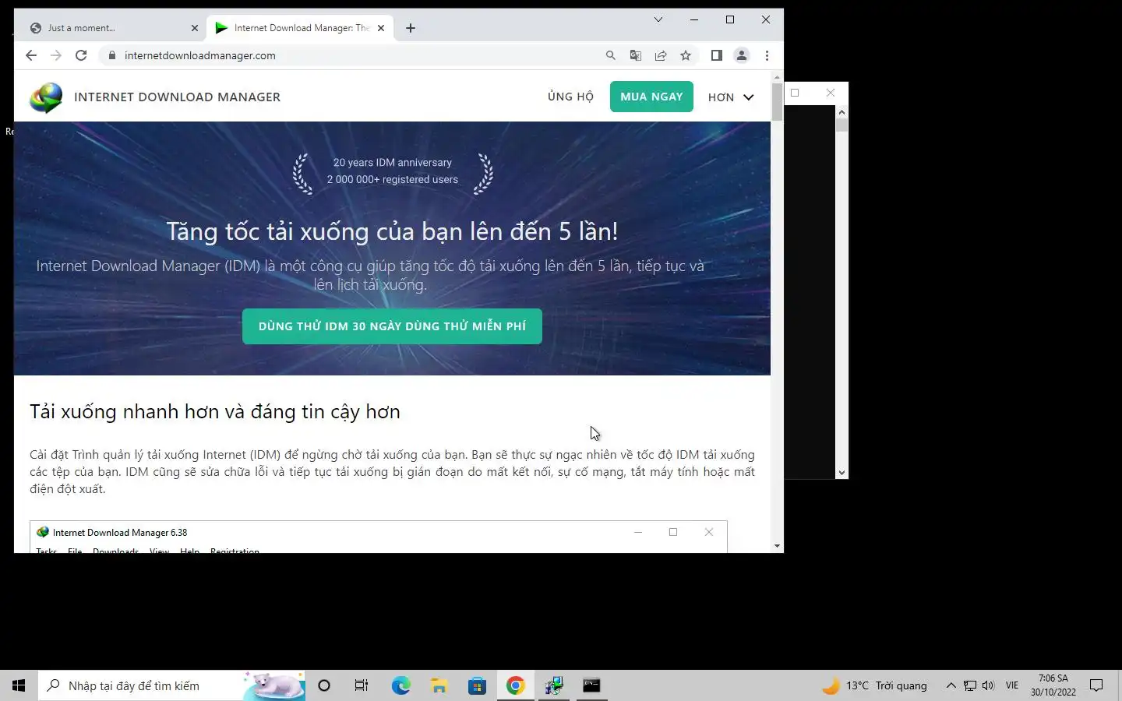Open the notification center icon
1122x701 pixels.
pos(1096,685)
